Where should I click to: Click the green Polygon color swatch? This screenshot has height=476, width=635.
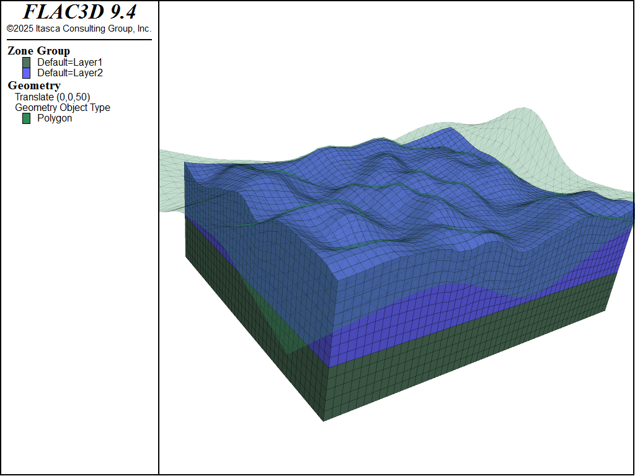click(x=27, y=118)
